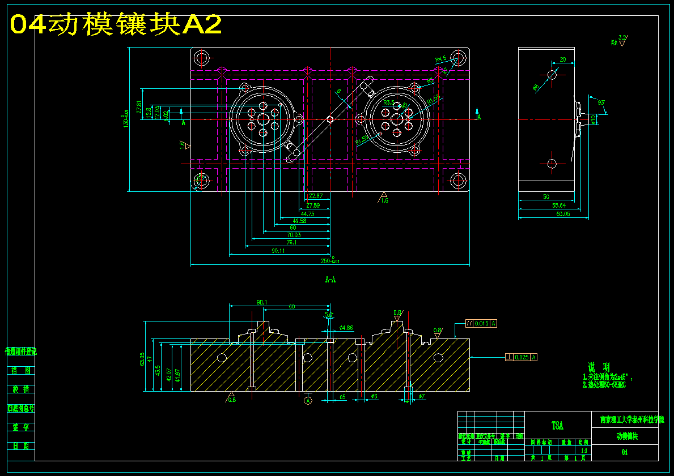Select the 签字 cell in the left margin
The width and height of the screenshot is (674, 476).
[x=20, y=427]
